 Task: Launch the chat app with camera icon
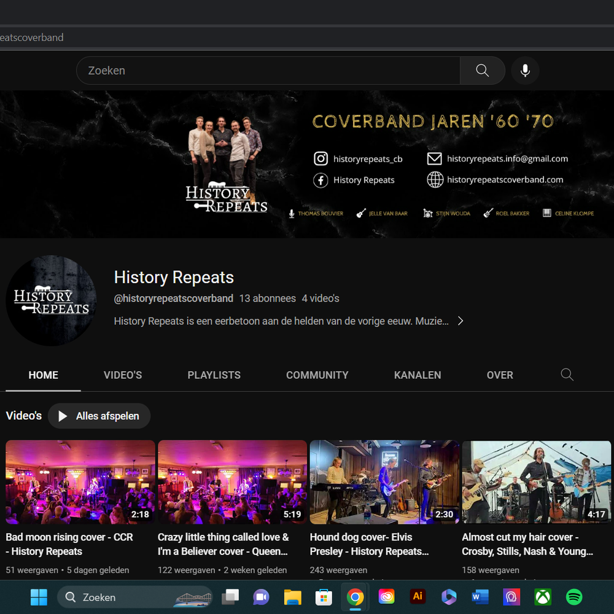click(261, 597)
